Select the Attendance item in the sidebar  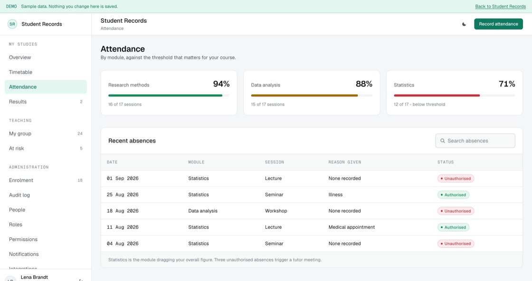46,87
